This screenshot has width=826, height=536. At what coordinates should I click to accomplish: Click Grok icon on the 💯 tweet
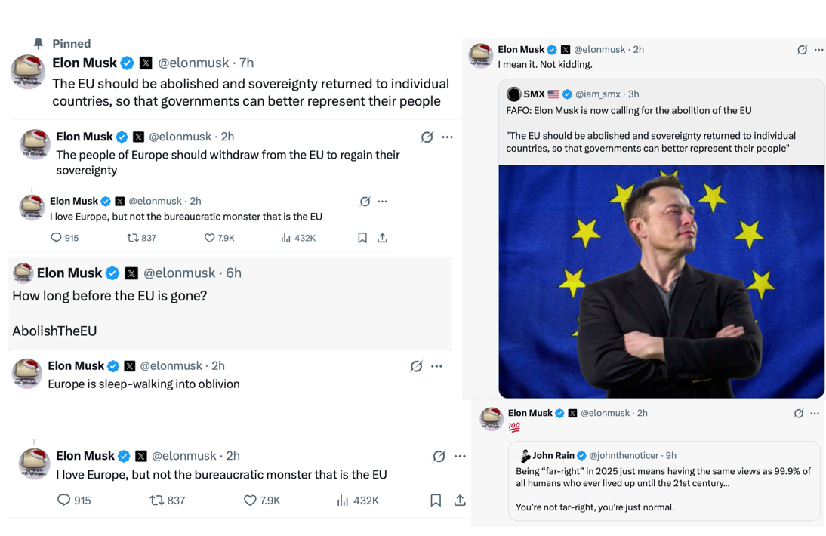(x=799, y=413)
